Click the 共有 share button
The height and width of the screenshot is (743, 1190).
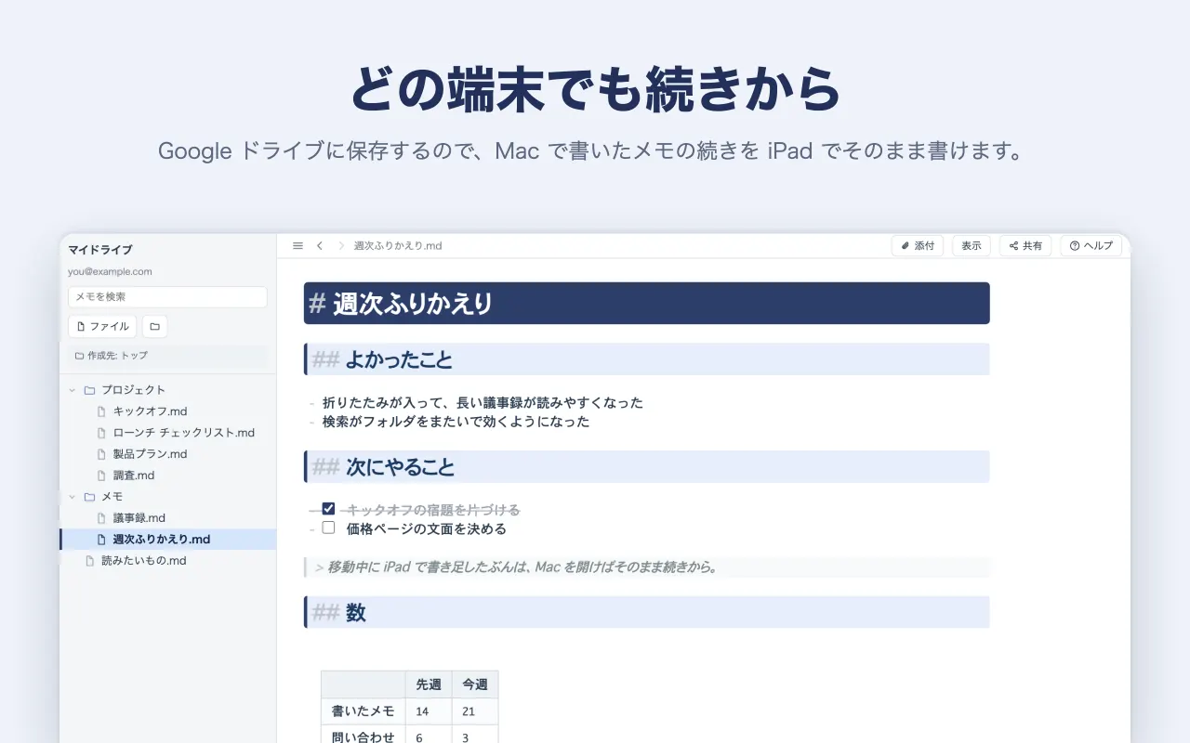pos(1025,246)
